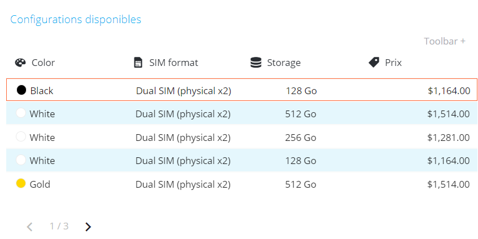Expand the Toolbar + option

click(x=445, y=41)
